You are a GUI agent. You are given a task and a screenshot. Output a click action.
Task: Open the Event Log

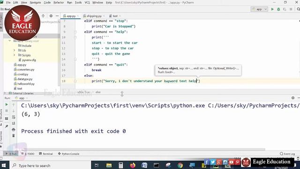coord(287,154)
